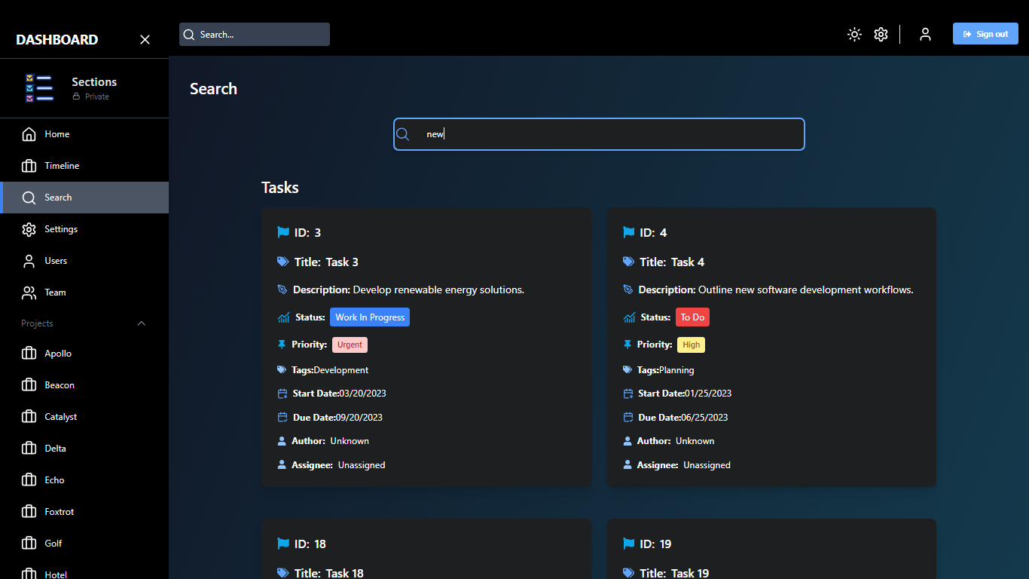Open the Delta project

(x=84, y=449)
